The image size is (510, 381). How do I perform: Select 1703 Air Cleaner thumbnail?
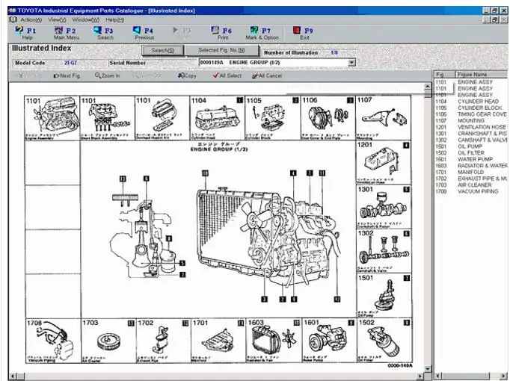pos(108,341)
